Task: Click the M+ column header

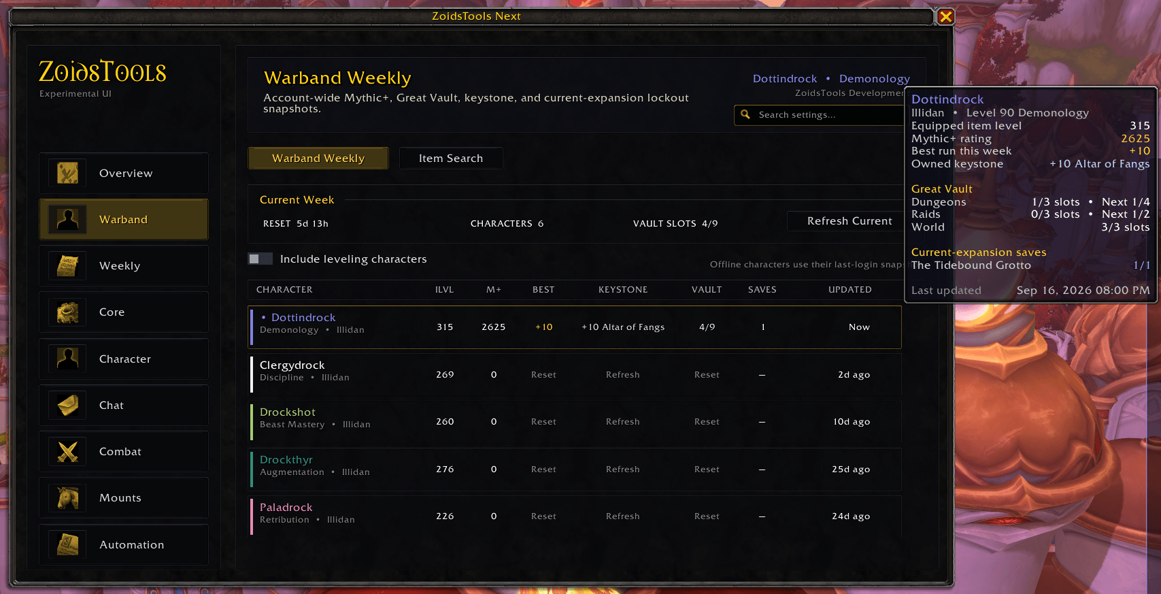Action: pyautogui.click(x=494, y=289)
